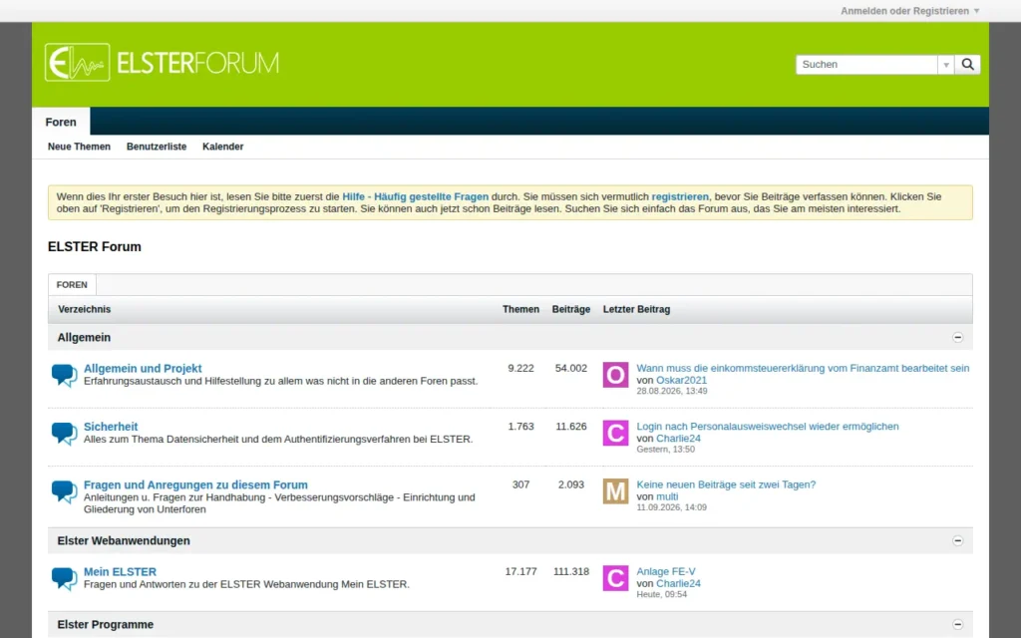Click the ELSTER Forum logo
The width and height of the screenshot is (1021, 638).
pyautogui.click(x=162, y=63)
